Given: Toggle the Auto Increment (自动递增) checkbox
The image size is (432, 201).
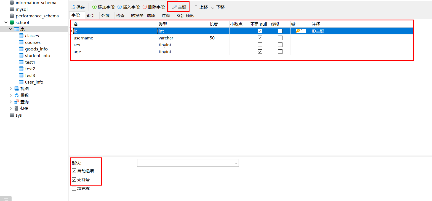Looking at the screenshot, I should click(74, 171).
